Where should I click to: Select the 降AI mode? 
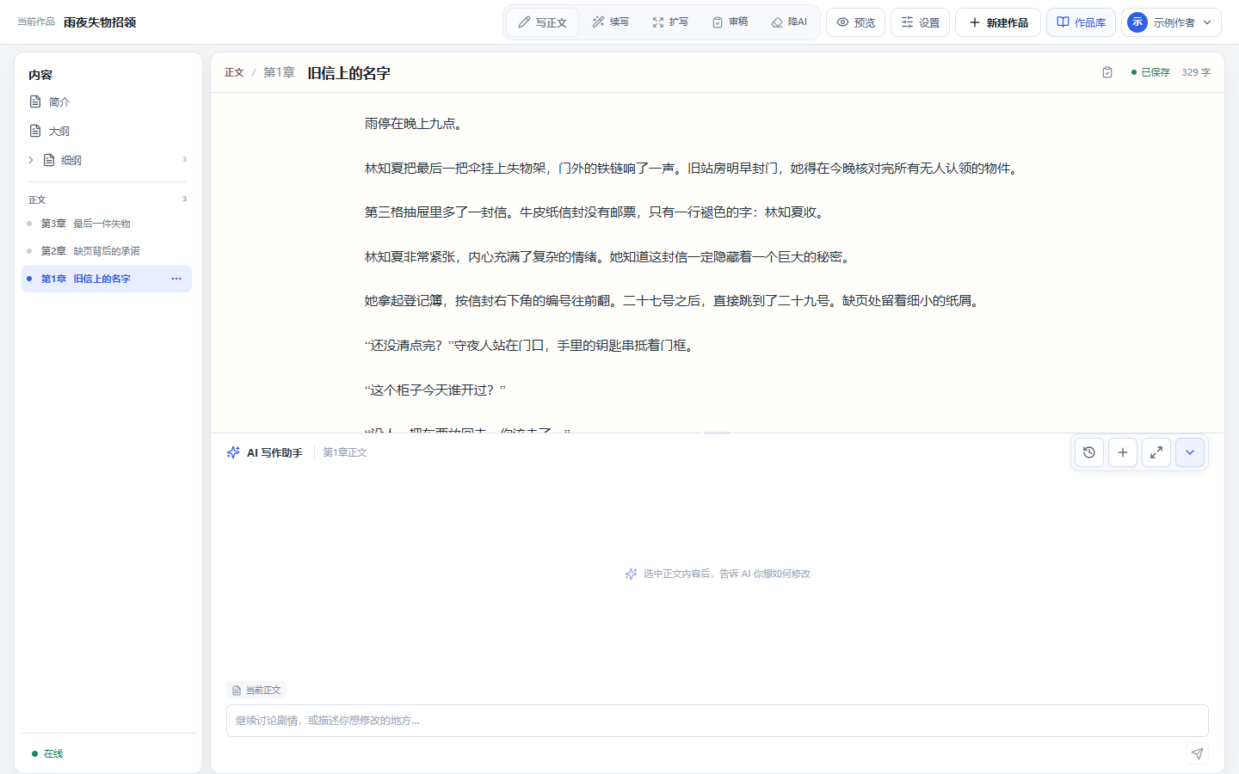(x=789, y=22)
